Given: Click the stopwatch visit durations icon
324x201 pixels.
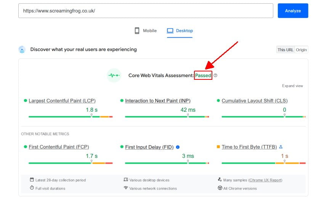Looking at the screenshot, I should [32, 188].
